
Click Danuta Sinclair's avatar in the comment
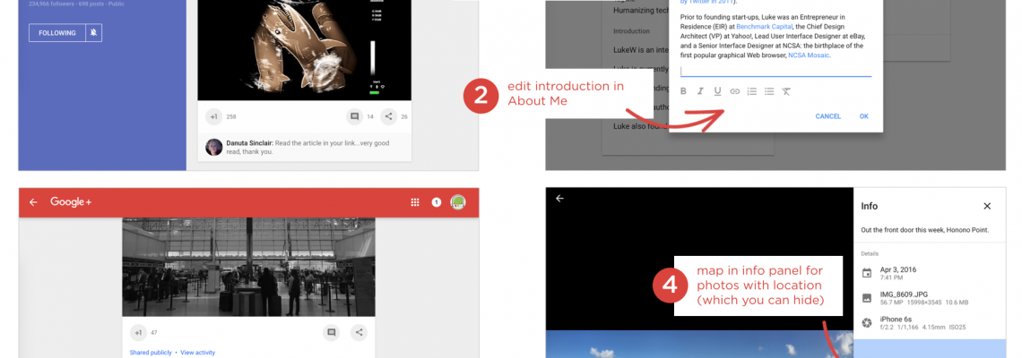tap(214, 147)
